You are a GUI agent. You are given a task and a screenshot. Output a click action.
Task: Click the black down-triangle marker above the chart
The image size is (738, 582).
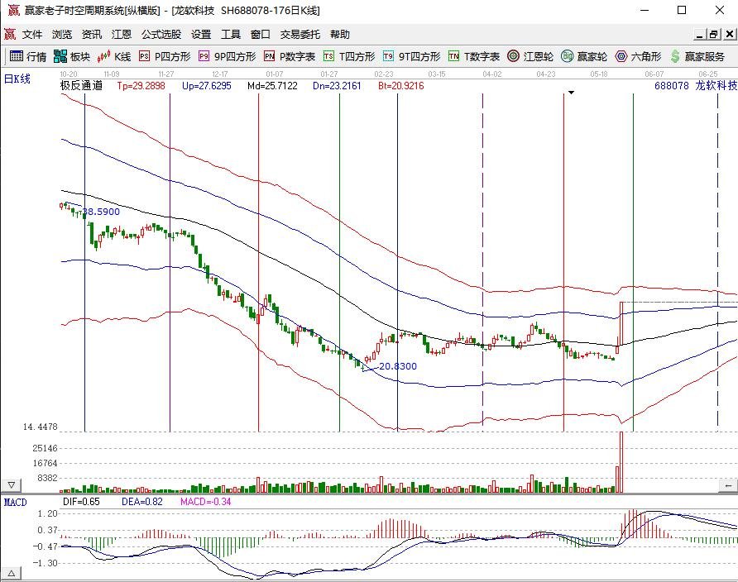click(x=571, y=93)
